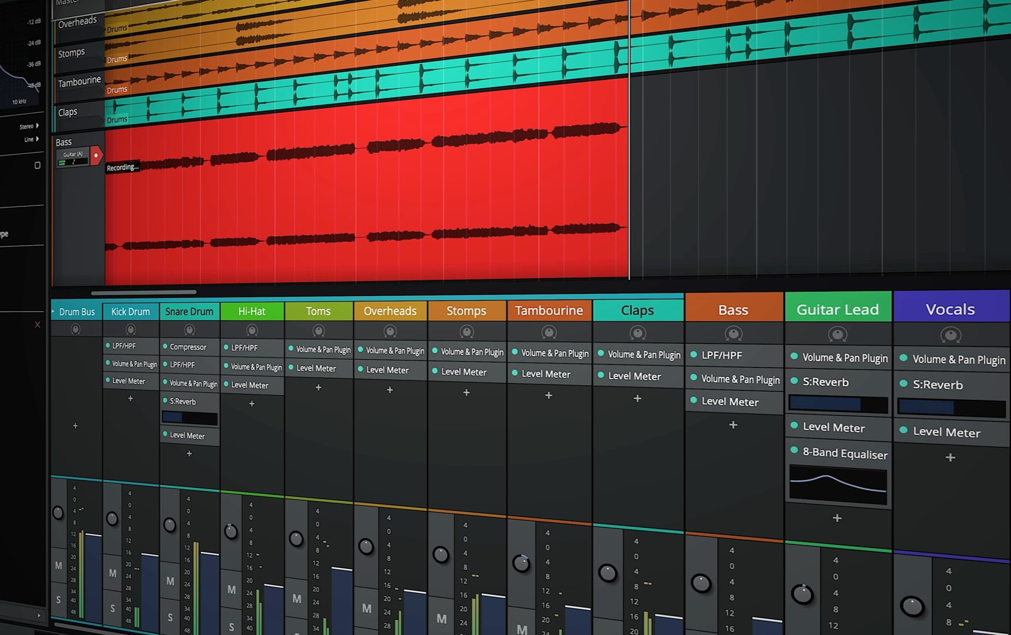The width and height of the screenshot is (1011, 635).
Task: Select the Overheads channel header
Action: pos(390,310)
